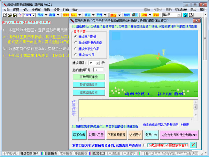Select 播放用户图纸 radio option
The image size is (209, 157).
[x=76, y=37]
